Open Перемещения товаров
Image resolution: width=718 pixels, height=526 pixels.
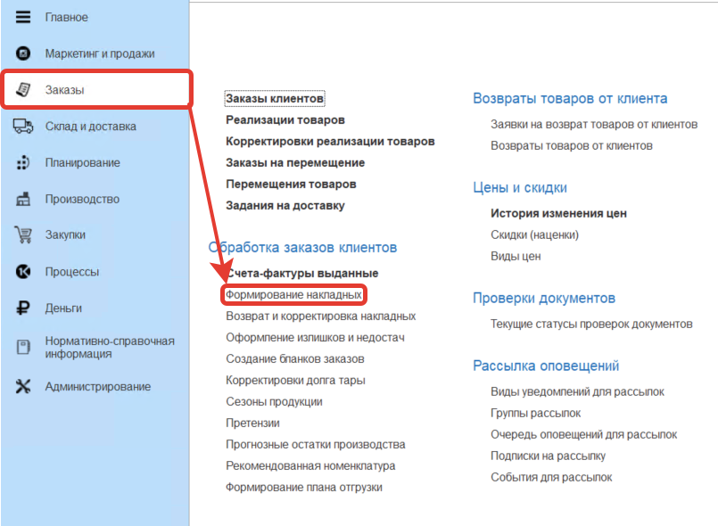291,184
